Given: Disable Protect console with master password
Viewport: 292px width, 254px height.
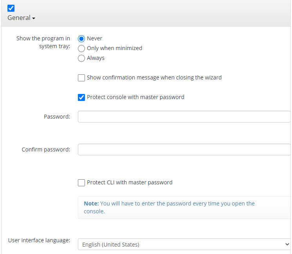Looking at the screenshot, I should (x=81, y=97).
